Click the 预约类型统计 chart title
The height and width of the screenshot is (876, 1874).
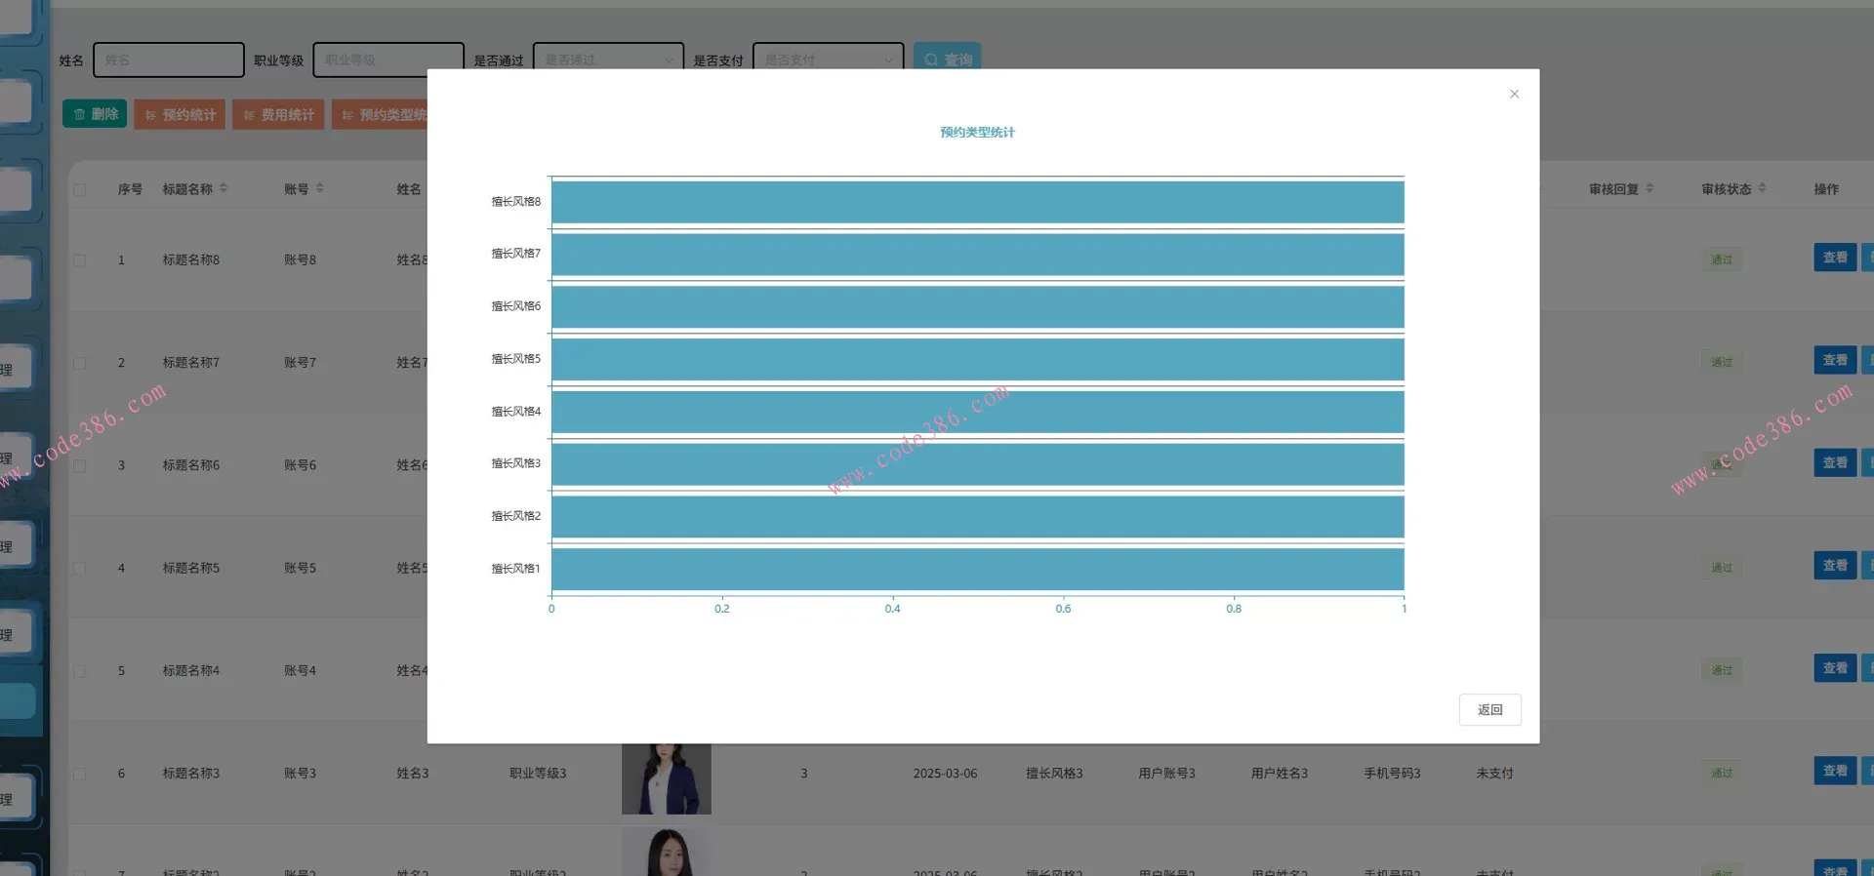coord(977,133)
